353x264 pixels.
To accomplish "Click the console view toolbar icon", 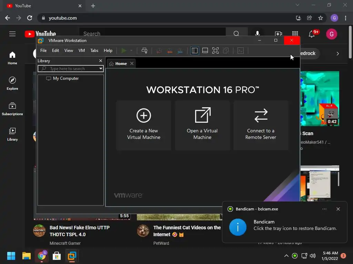I will (x=241, y=51).
